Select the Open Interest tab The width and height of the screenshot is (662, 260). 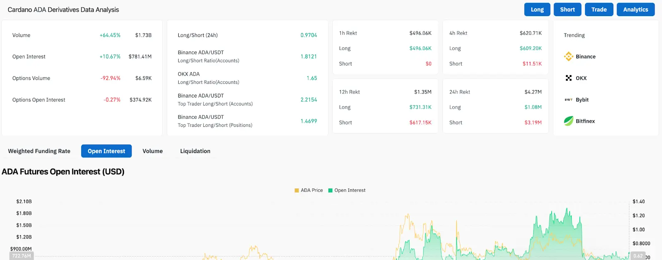pos(106,151)
